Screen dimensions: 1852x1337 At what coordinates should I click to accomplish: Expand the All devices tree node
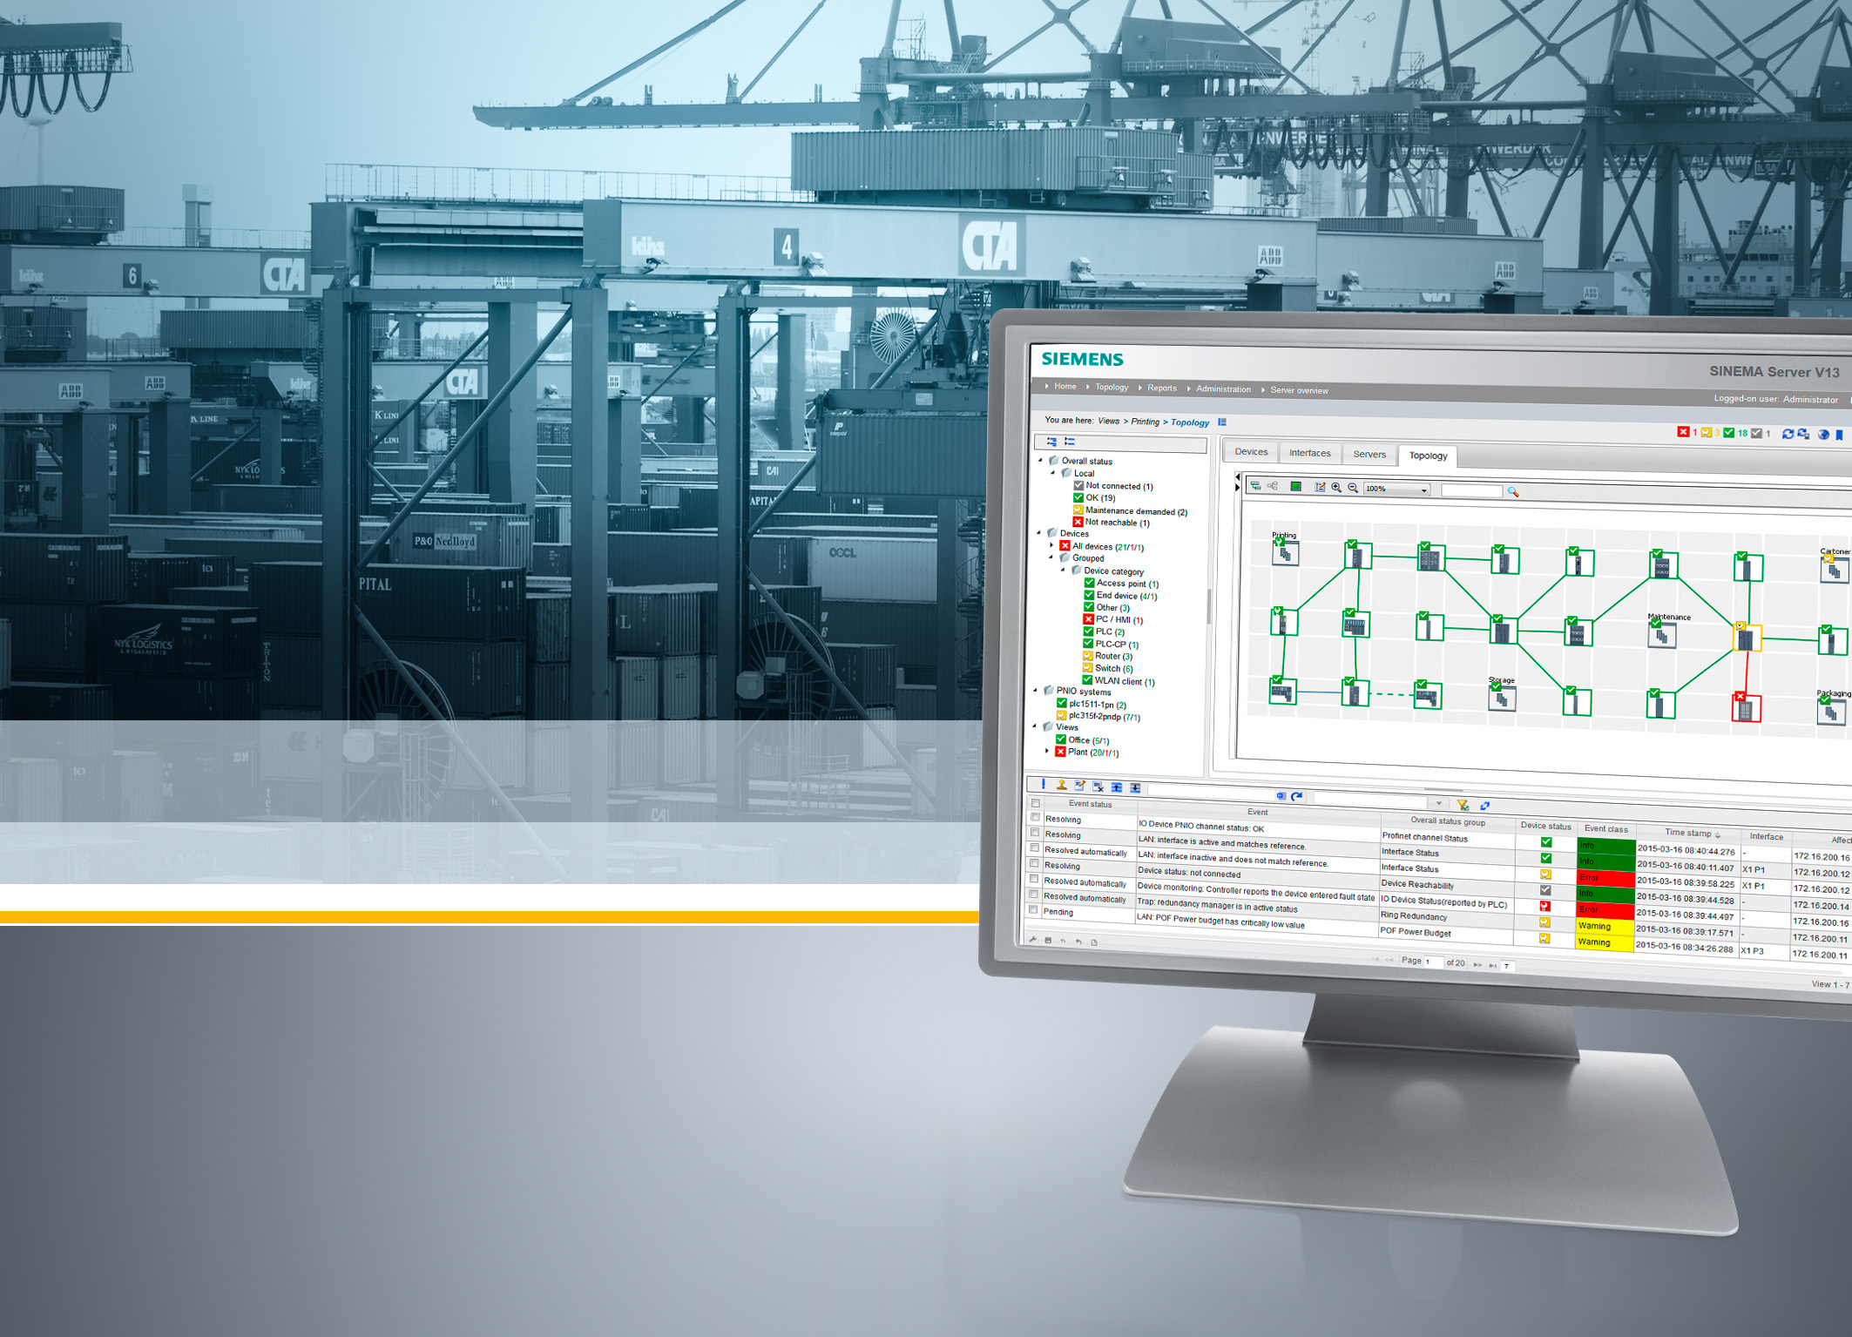(1051, 545)
